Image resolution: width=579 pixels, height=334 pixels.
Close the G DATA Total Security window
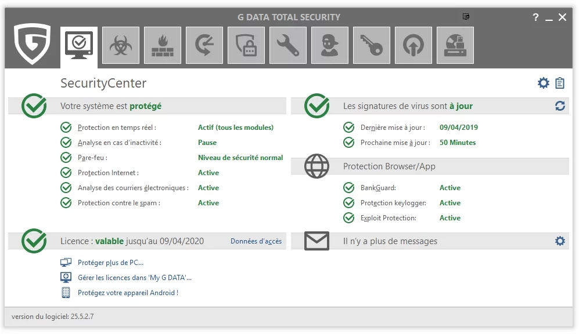click(562, 17)
